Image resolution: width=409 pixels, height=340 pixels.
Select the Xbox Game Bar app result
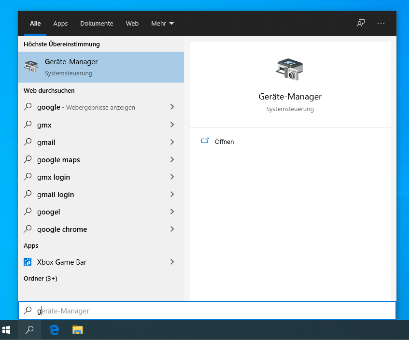(101, 262)
